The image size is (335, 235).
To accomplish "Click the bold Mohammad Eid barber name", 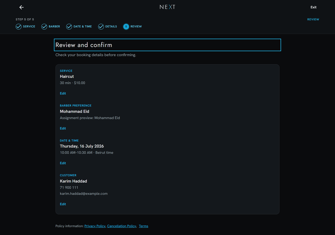I will tap(75, 111).
